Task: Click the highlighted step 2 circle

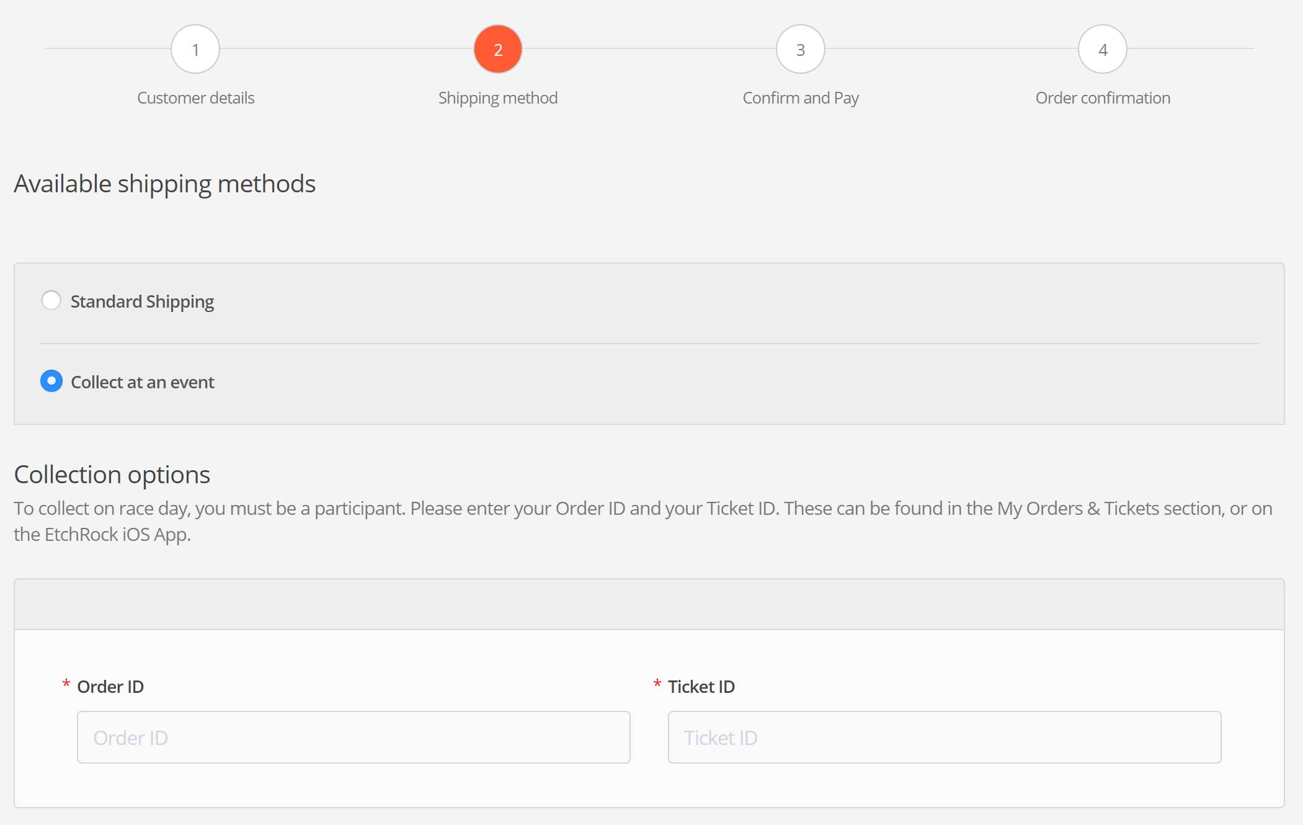Action: tap(497, 49)
